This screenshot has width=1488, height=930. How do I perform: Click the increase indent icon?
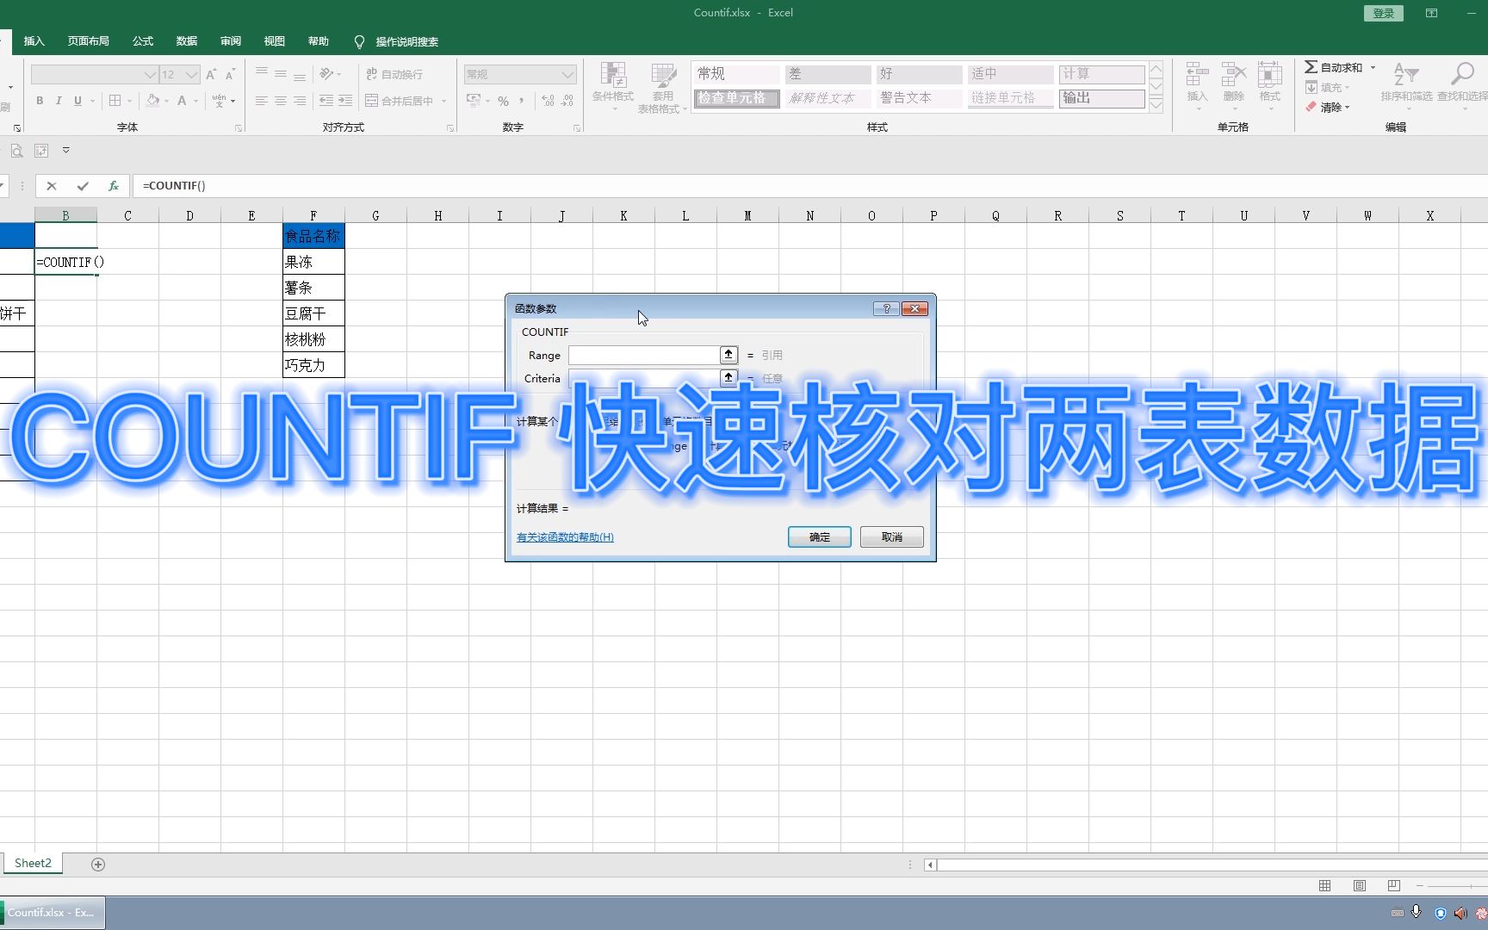(345, 101)
